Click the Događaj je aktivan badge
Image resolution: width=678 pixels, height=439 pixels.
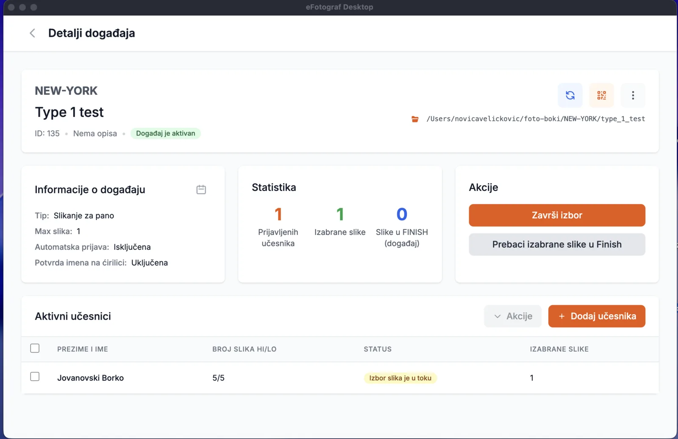click(166, 133)
